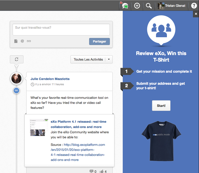Mention someone using the @ icon
The image size is (199, 173).
click(x=22, y=41)
